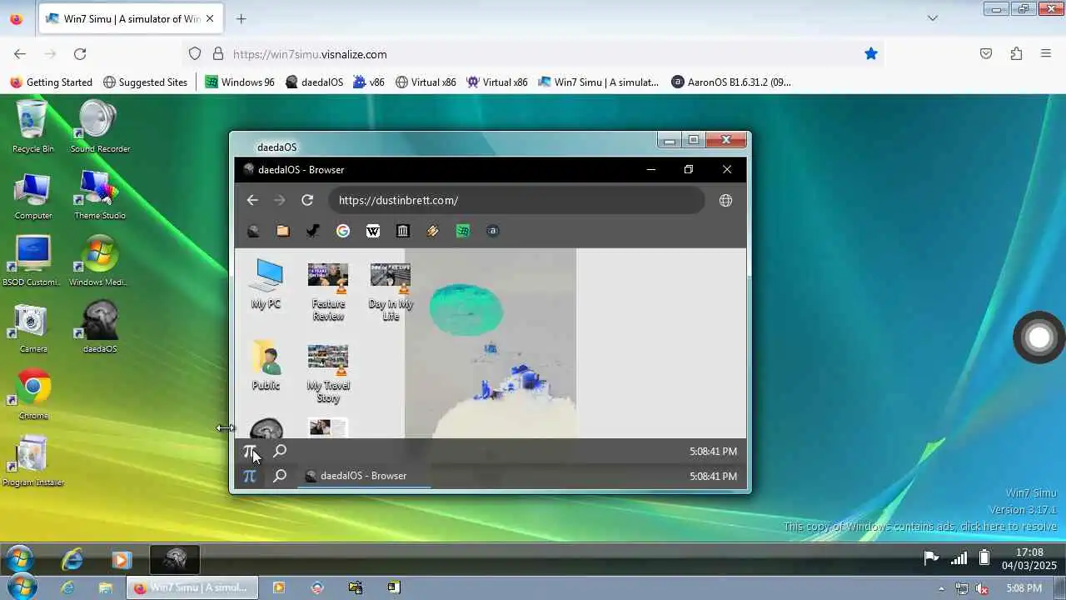Click the dustinbrett.com address field
Viewport: 1066px width, 600px height.
coord(516,200)
